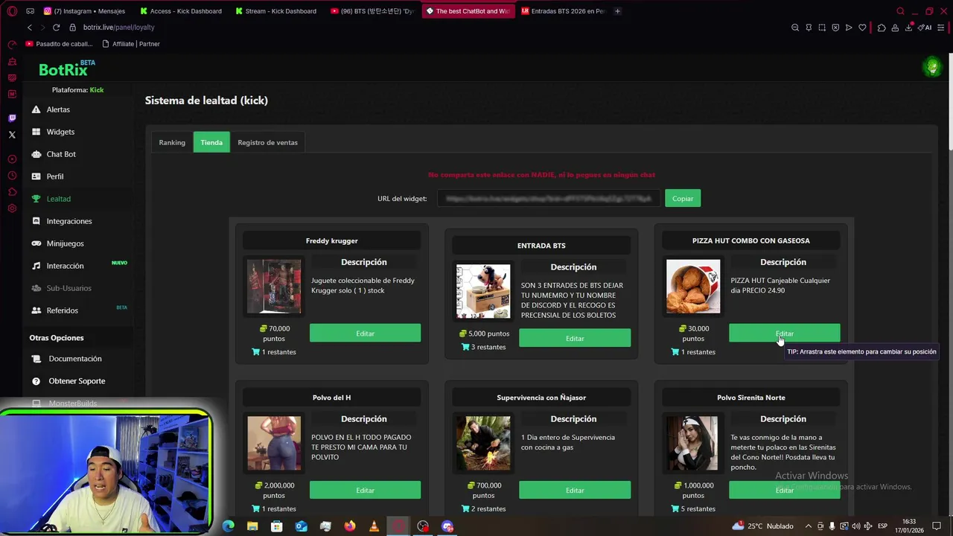Edit the Polvo del H item
This screenshot has height=536, width=953.
pyautogui.click(x=365, y=490)
